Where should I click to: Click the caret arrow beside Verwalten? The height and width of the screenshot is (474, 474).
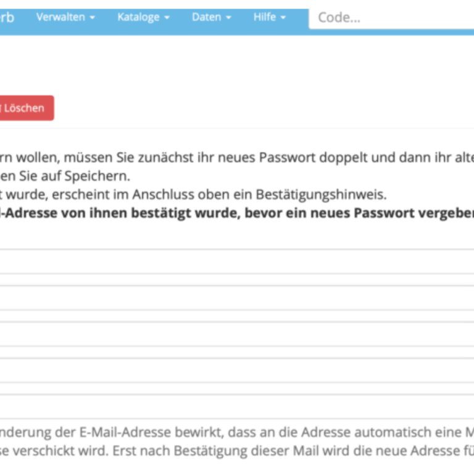pos(92,18)
